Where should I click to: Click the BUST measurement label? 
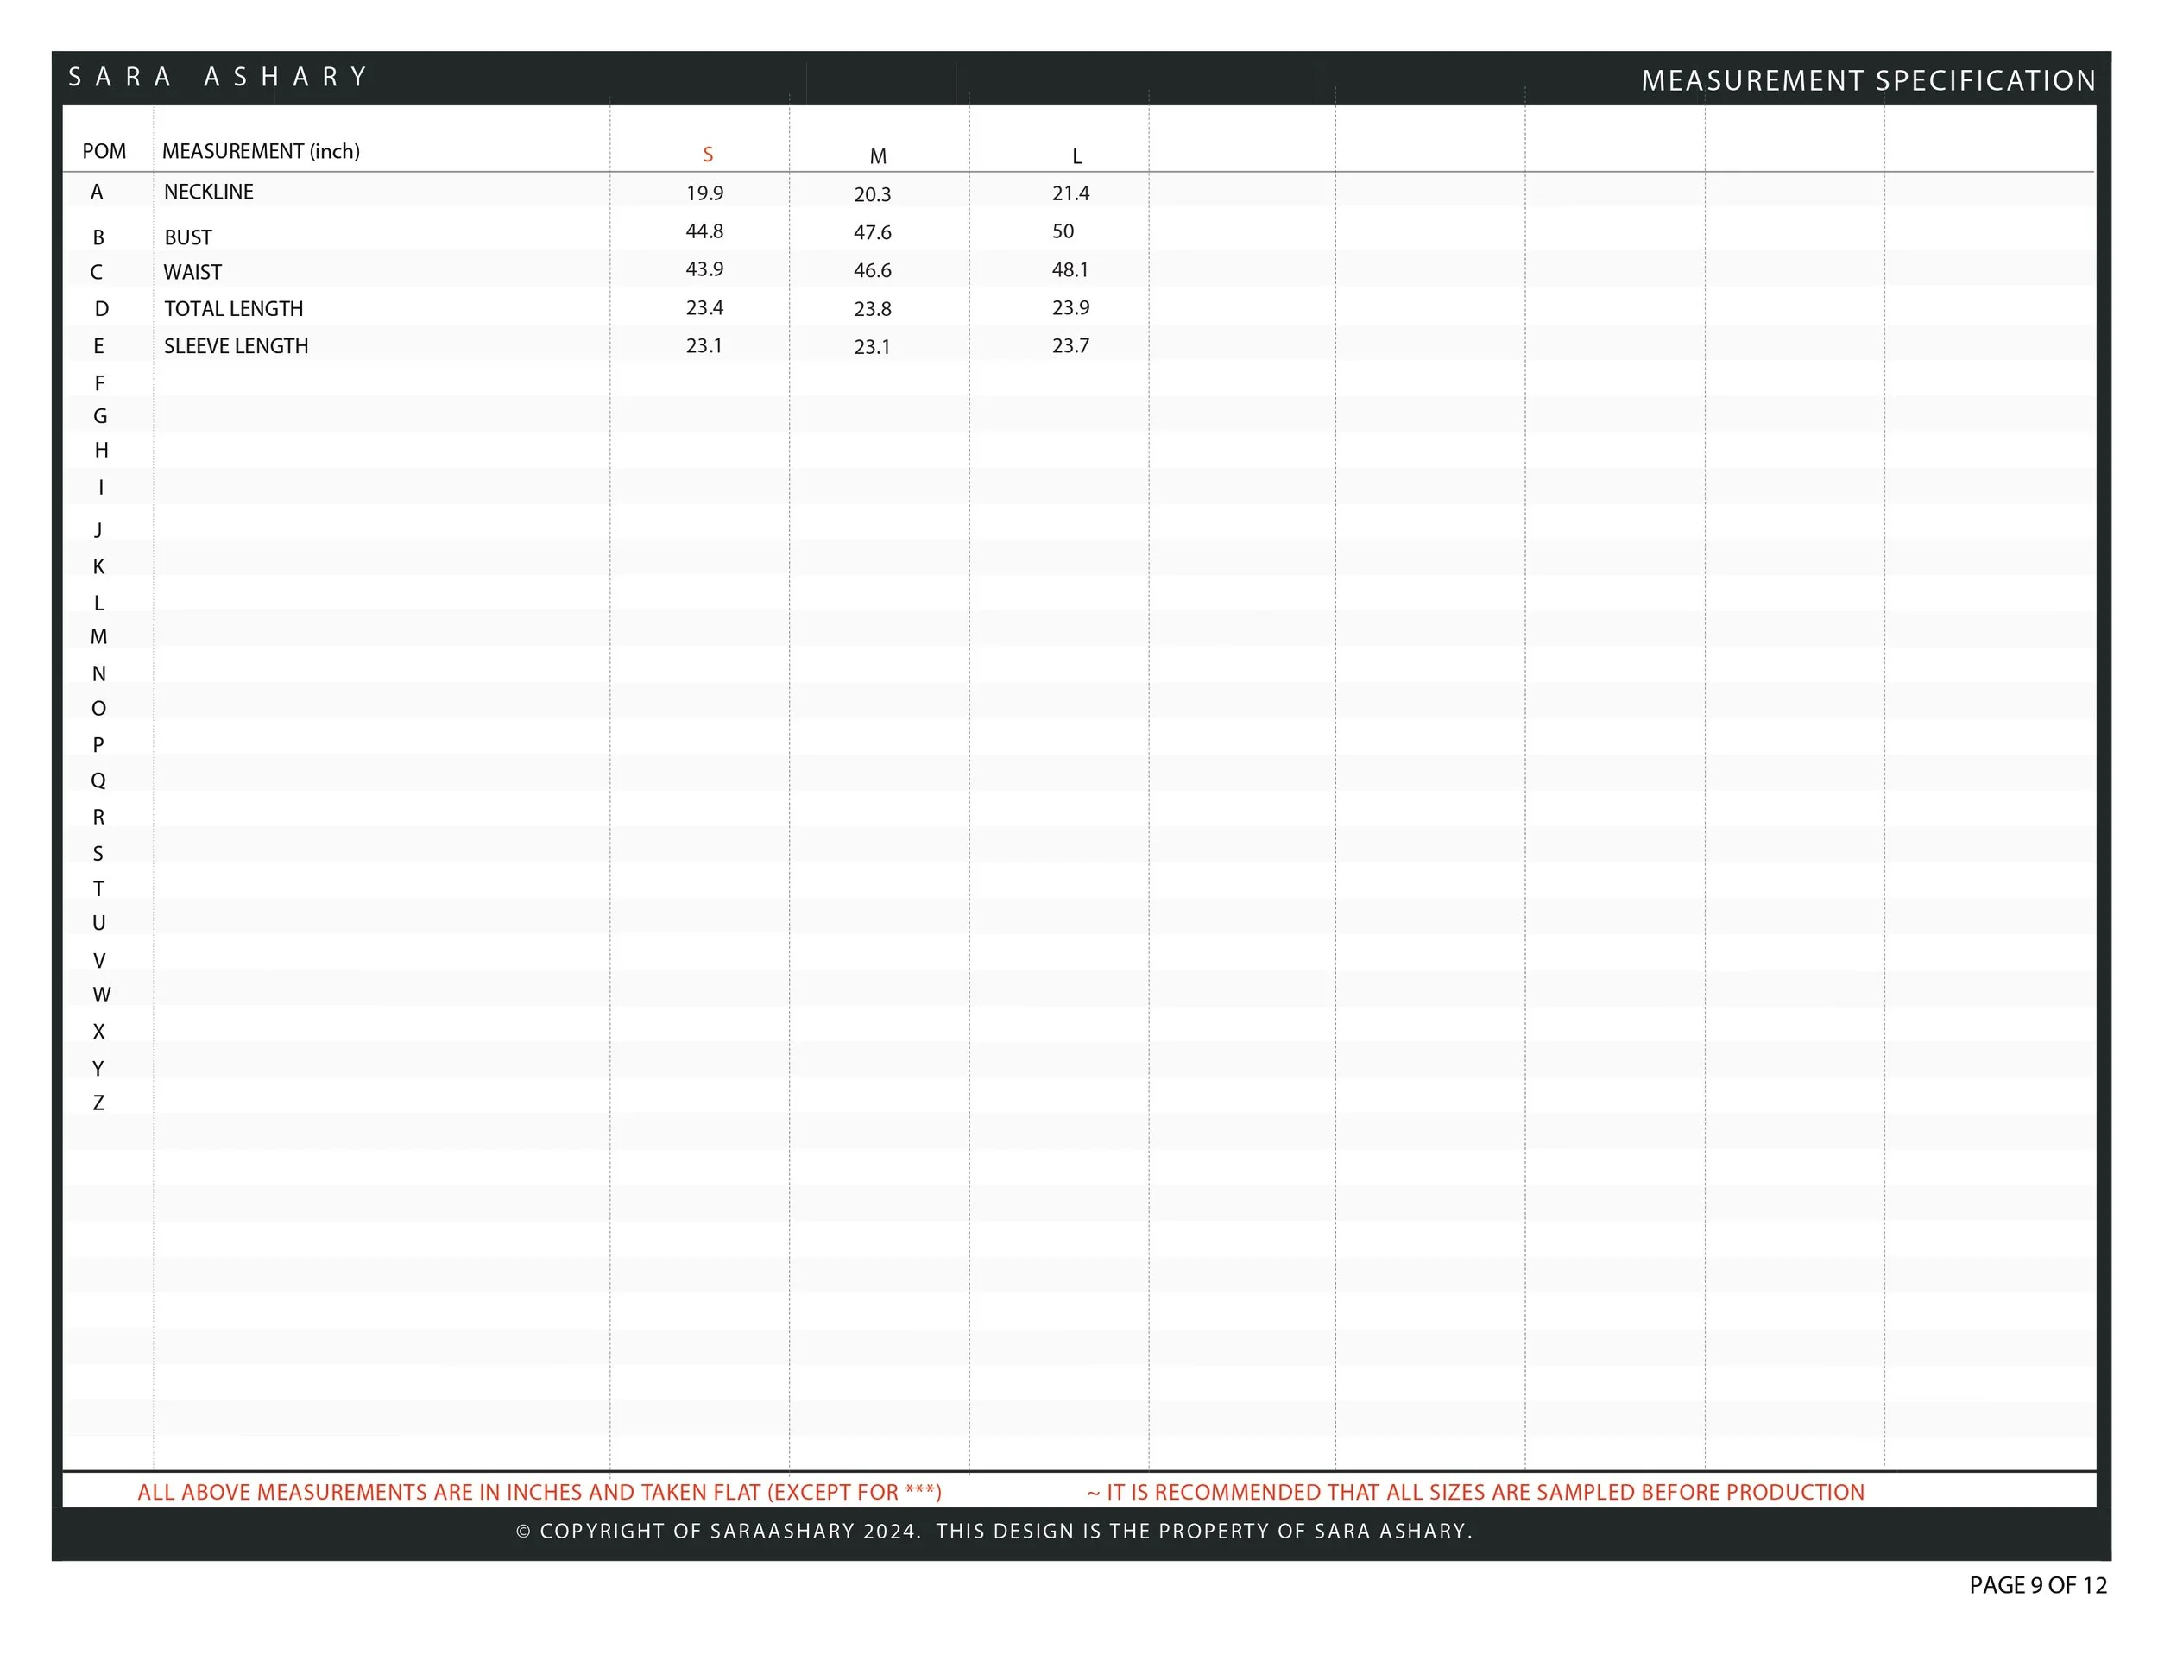click(187, 237)
